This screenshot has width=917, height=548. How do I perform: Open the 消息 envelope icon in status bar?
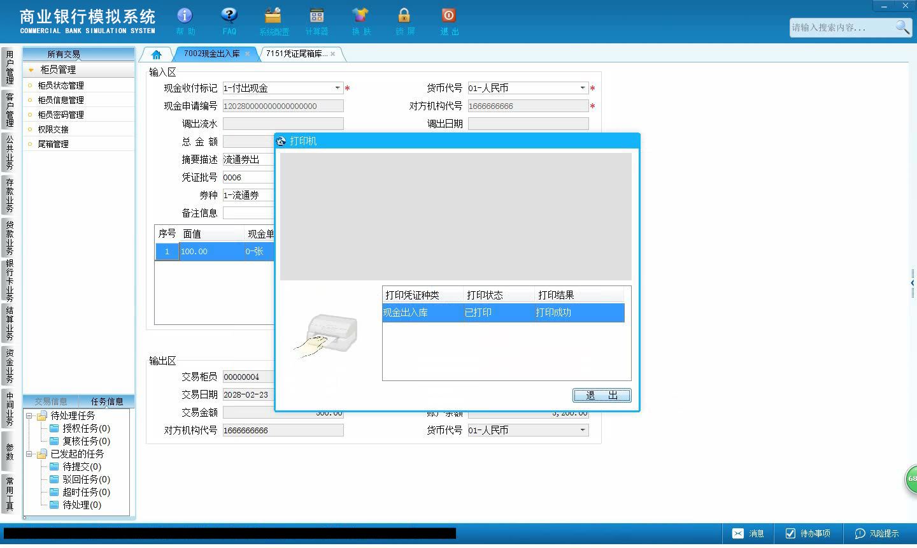[737, 533]
